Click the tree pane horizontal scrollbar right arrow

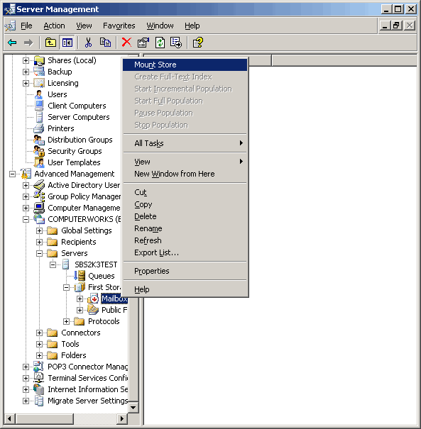[122, 418]
